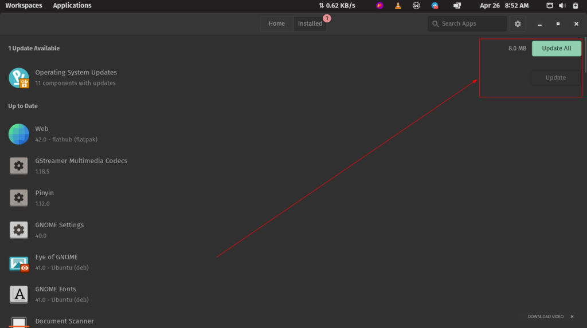Open the settings gear in header bar
Image resolution: width=587 pixels, height=328 pixels.
pyautogui.click(x=518, y=23)
